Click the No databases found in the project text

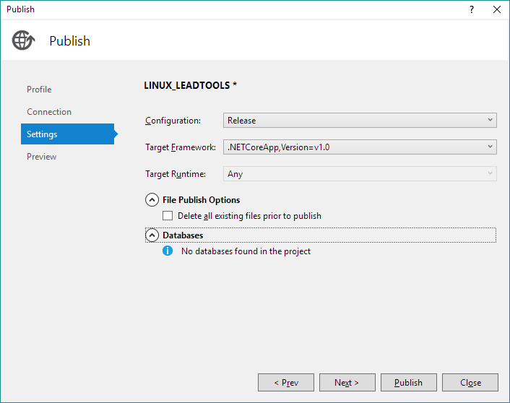click(246, 251)
